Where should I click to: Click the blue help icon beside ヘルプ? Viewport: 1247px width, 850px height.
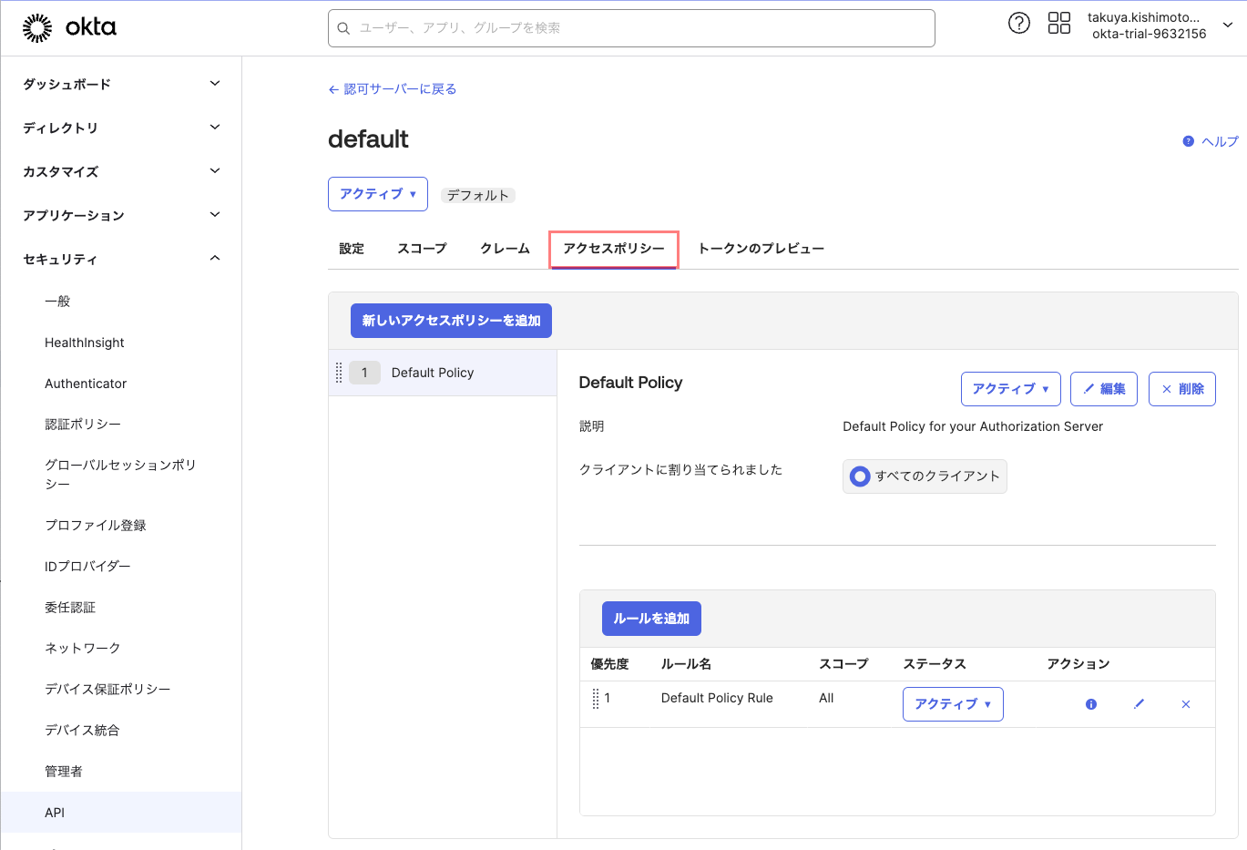point(1188,141)
